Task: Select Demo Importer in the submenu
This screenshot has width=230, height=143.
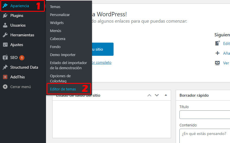Action: point(63,55)
